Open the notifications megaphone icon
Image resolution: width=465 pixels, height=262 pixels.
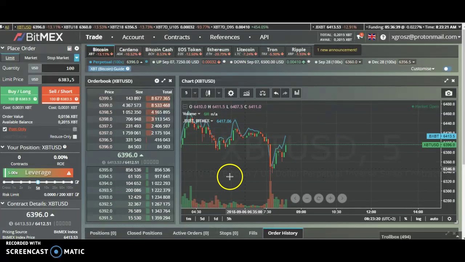coord(360,36)
